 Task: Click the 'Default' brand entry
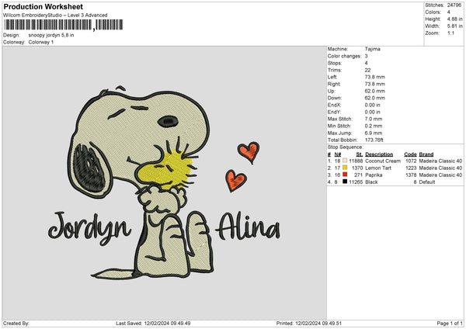pyautogui.click(x=427, y=182)
